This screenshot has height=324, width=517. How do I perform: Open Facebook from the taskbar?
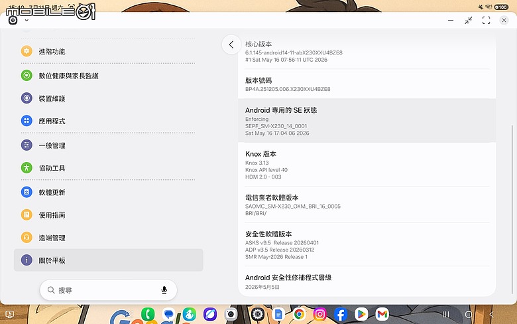pos(341,314)
